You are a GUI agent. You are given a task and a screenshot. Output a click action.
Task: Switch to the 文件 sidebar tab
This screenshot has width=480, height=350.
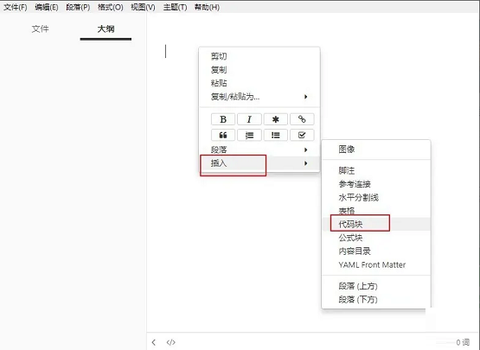[40, 29]
